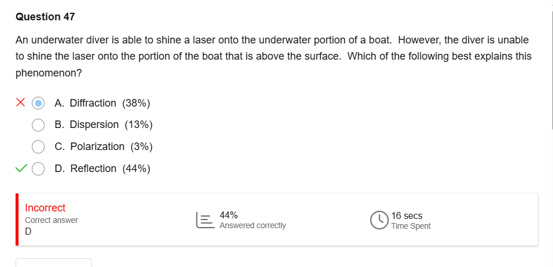Click the red X incorrect mark
This screenshot has height=267, width=553.
point(20,103)
